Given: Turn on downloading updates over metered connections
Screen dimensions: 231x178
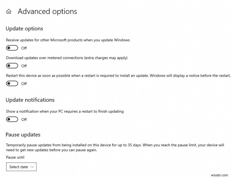Looking at the screenshot, I should (x=12, y=65).
